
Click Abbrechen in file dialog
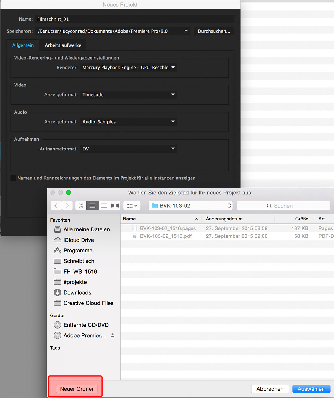click(x=270, y=389)
